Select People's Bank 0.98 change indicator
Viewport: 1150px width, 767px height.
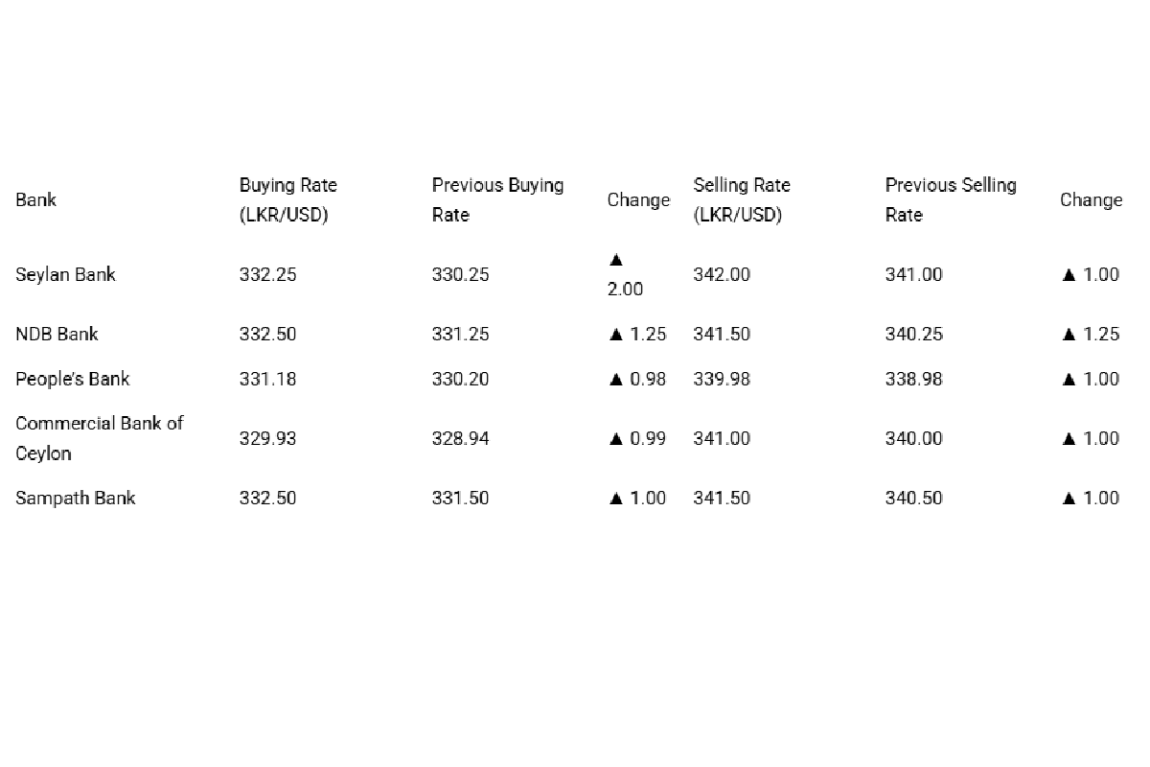coord(637,380)
